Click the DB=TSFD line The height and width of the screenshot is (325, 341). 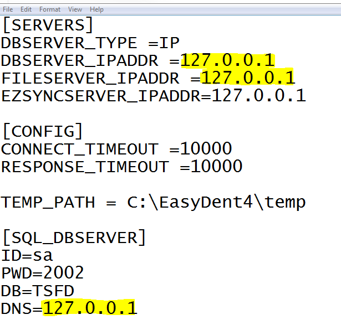[37, 290]
